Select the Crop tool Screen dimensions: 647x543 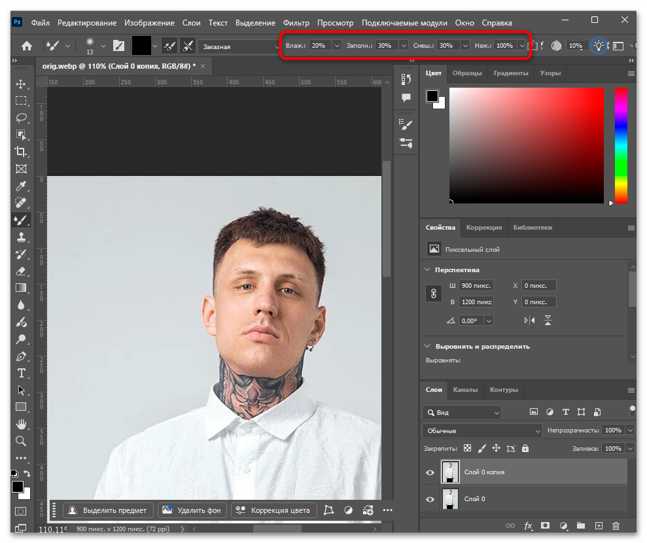[x=21, y=151]
